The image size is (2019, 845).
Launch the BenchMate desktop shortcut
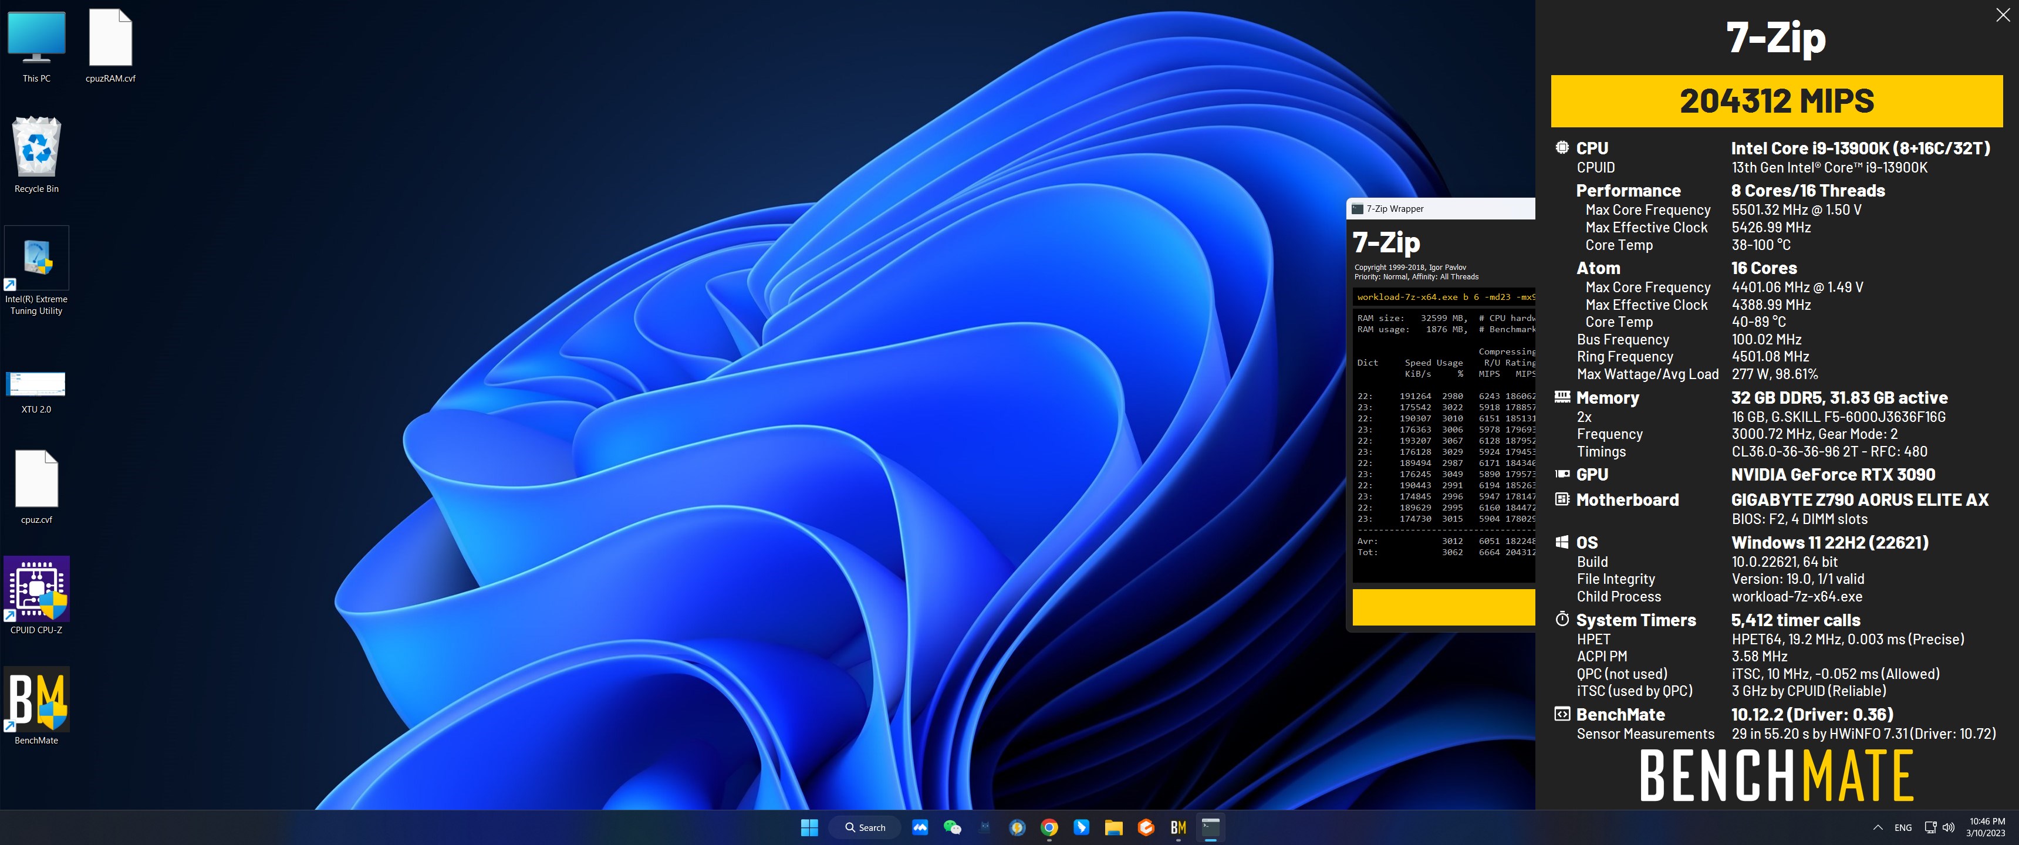click(x=36, y=705)
